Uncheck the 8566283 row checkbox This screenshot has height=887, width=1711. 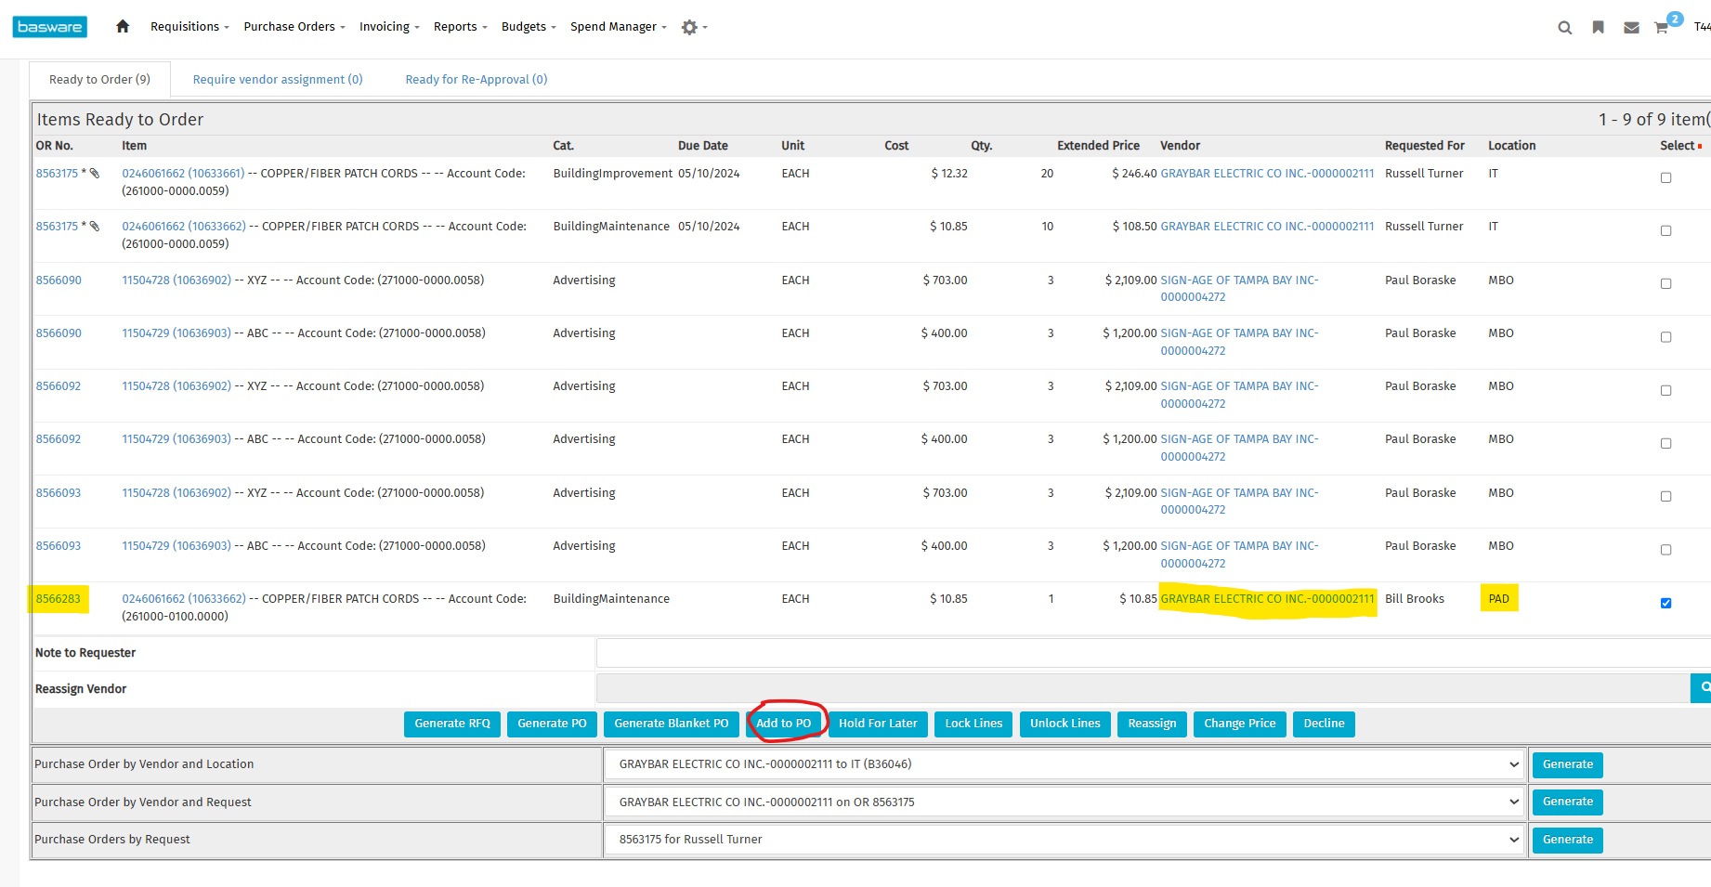tap(1665, 603)
